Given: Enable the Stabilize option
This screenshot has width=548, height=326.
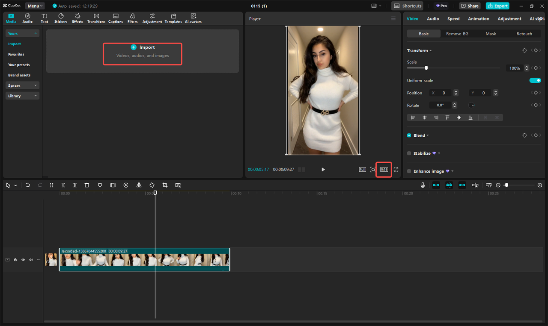Looking at the screenshot, I should tap(409, 153).
